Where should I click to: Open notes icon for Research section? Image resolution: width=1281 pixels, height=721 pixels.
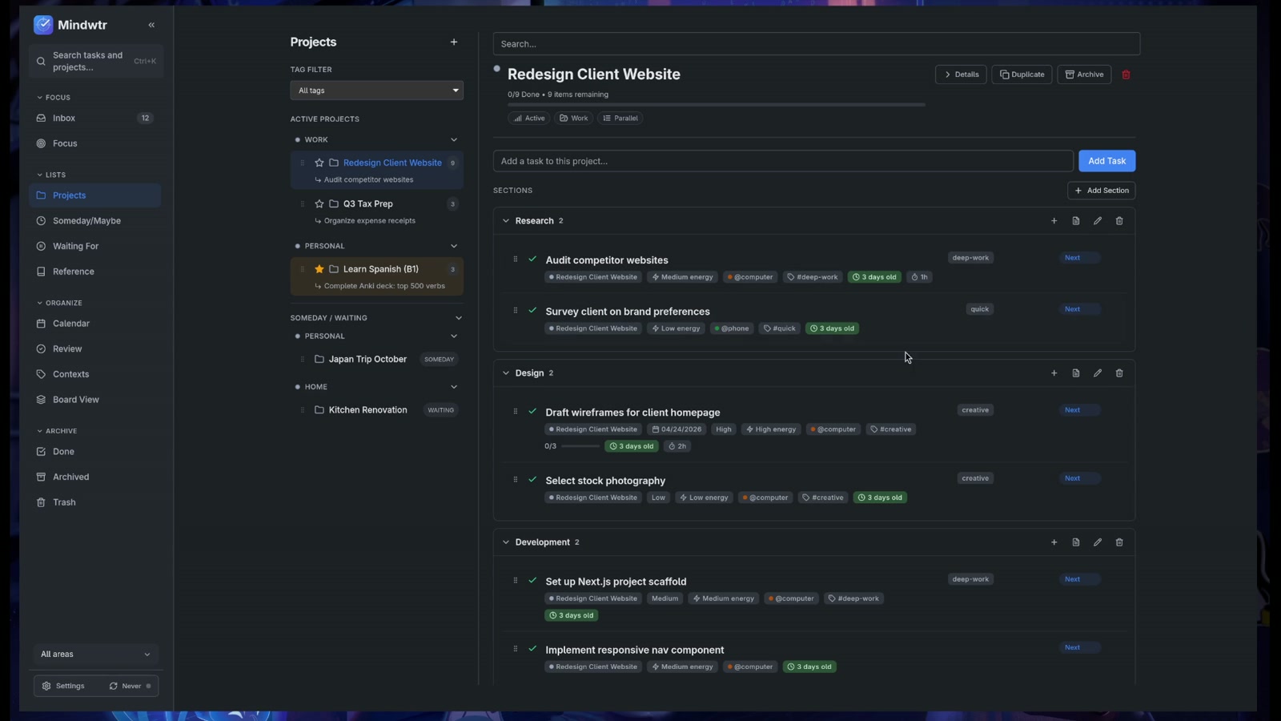coord(1076,220)
